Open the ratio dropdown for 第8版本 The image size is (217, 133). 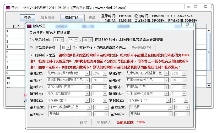[178, 94]
